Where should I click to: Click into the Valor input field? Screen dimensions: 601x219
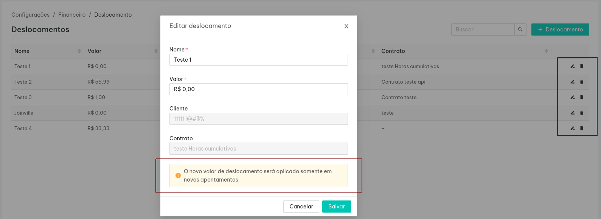pos(259,89)
